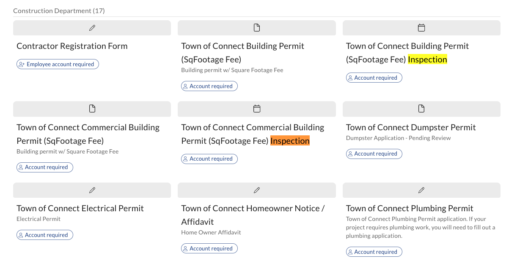The image size is (528, 261).
Task: Click the yellow highlighted Inspection text
Action: pyautogui.click(x=427, y=59)
